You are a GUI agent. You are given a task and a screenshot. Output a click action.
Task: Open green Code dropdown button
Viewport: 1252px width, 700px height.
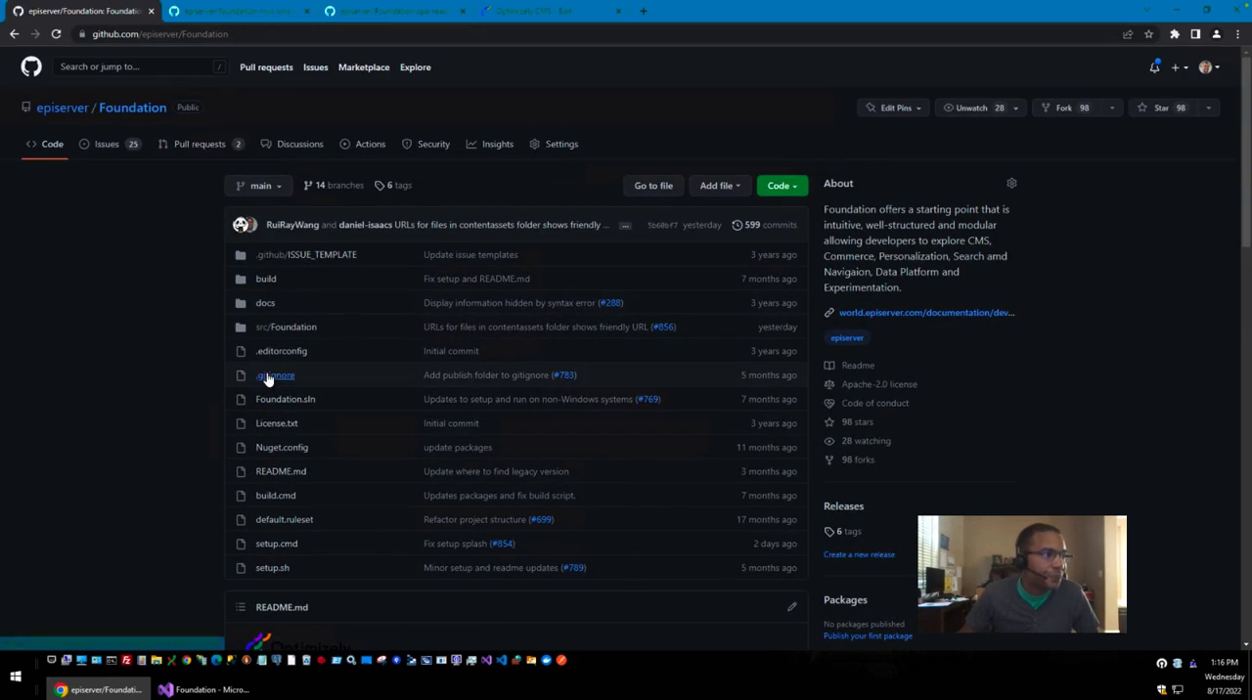tap(782, 186)
